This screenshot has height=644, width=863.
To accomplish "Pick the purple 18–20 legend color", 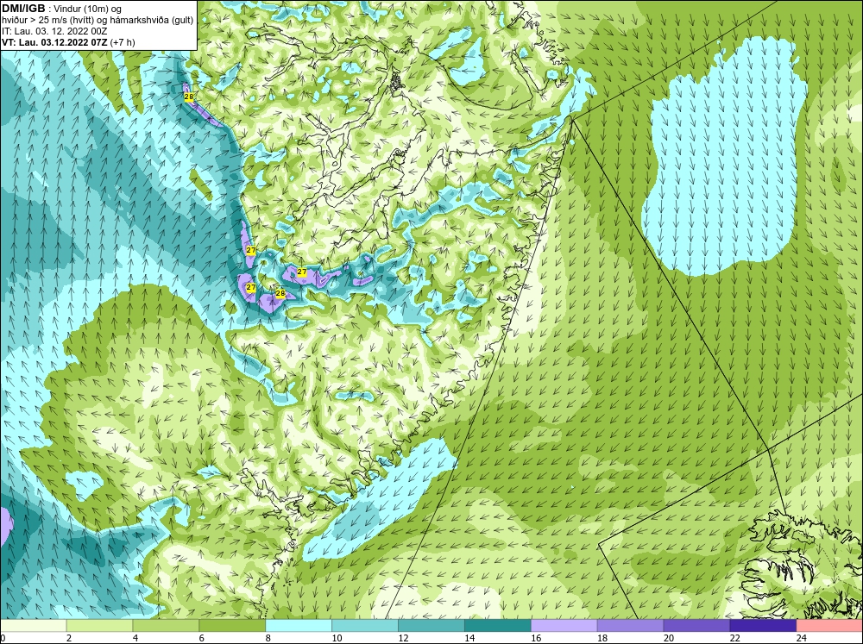I will pos(630,626).
